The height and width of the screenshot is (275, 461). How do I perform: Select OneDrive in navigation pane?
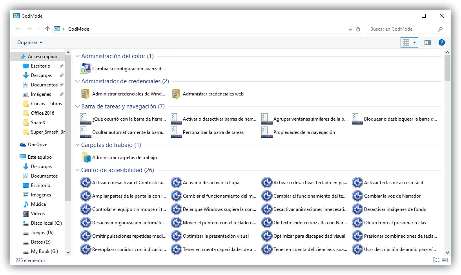[x=37, y=145]
